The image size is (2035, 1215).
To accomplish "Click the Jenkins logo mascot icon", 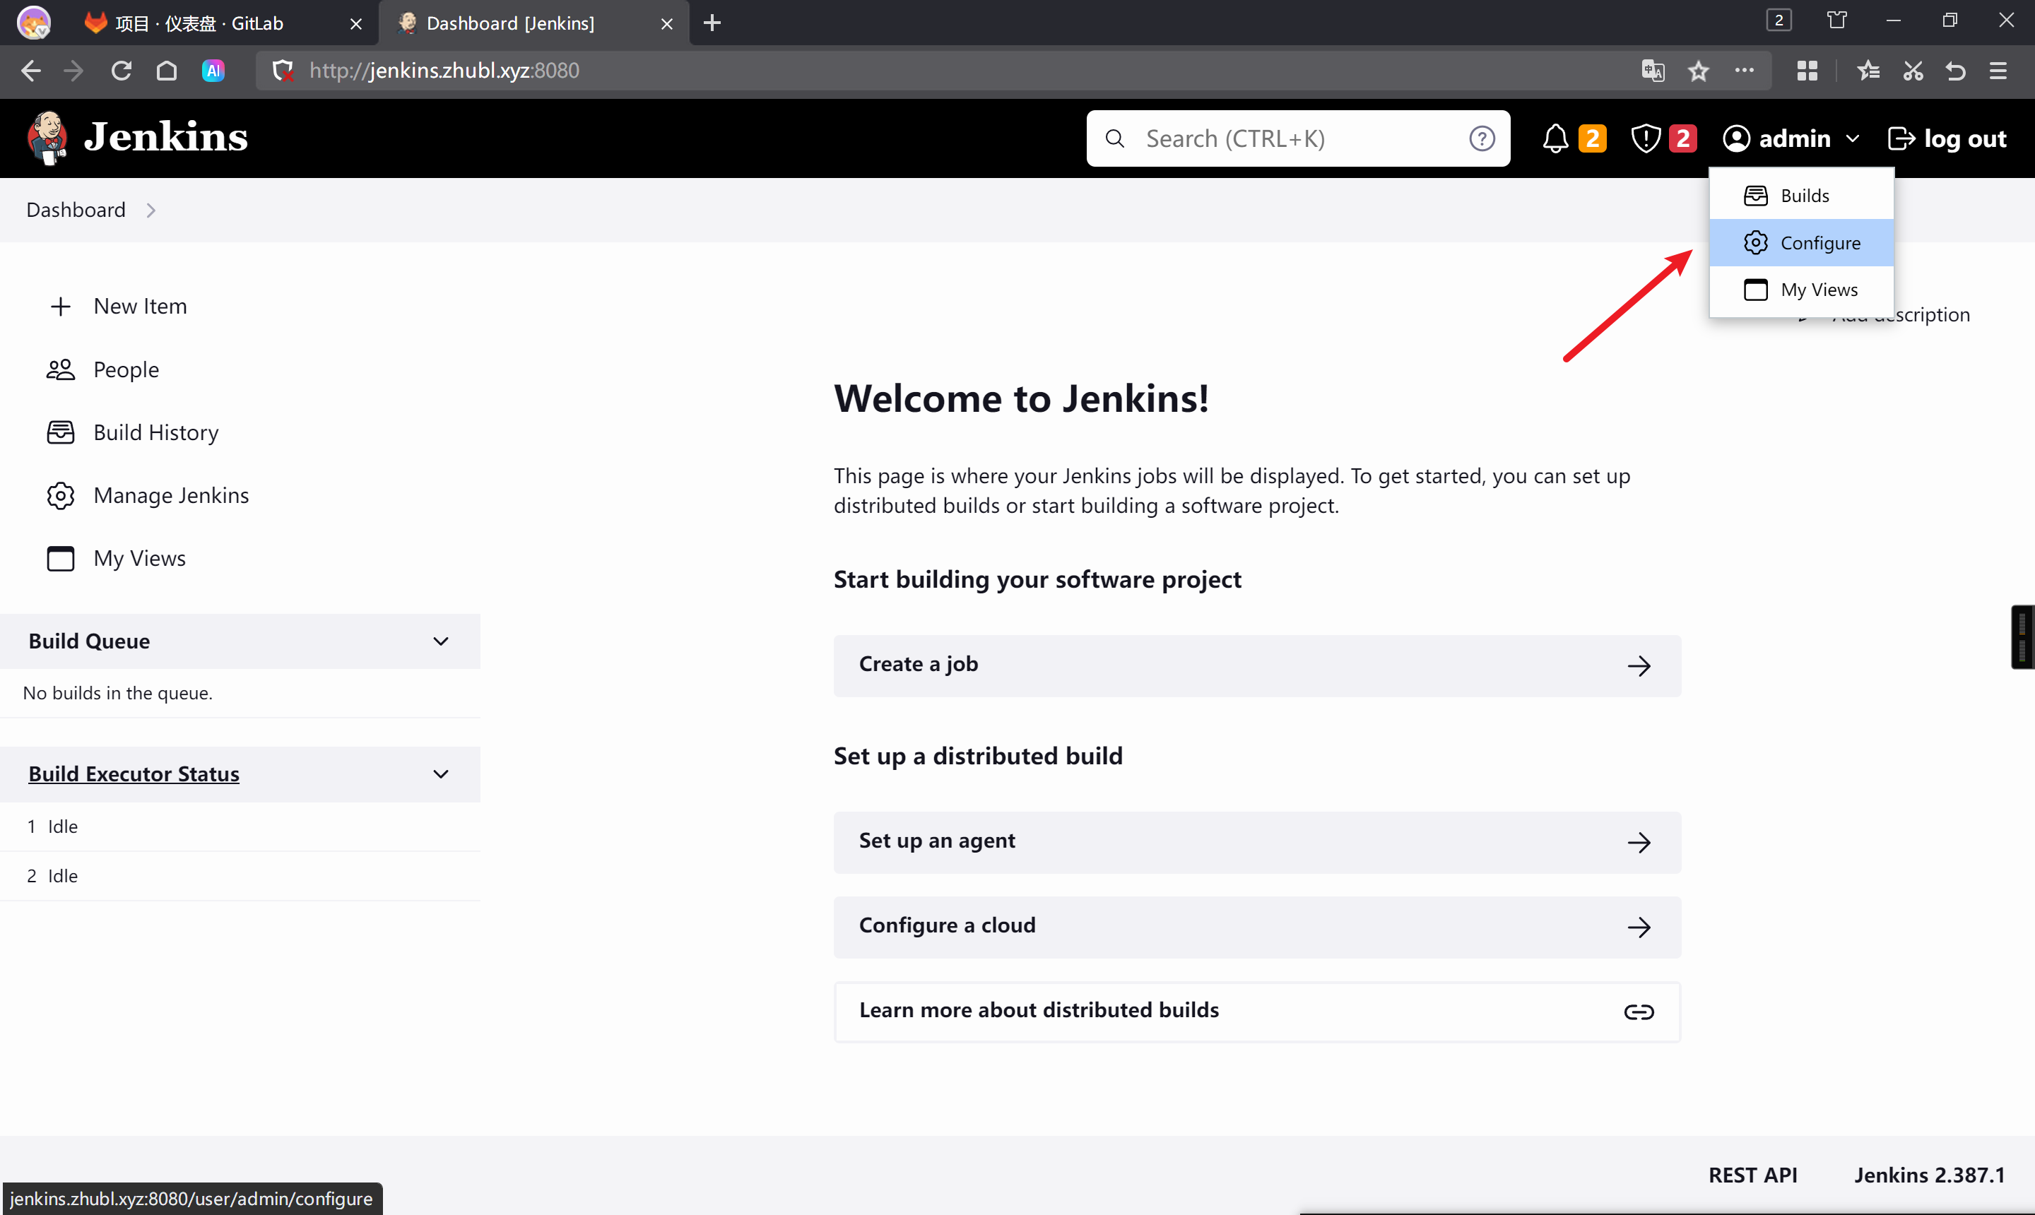I will click(47, 138).
